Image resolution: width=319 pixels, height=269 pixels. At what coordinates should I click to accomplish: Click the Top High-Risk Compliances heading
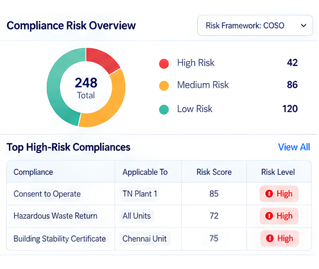(x=68, y=147)
